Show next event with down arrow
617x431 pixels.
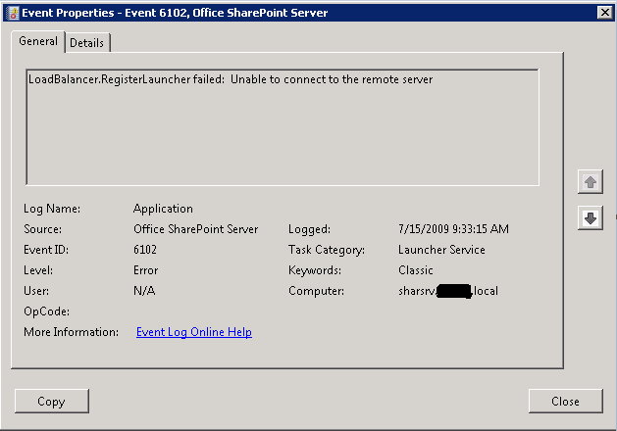(x=590, y=218)
